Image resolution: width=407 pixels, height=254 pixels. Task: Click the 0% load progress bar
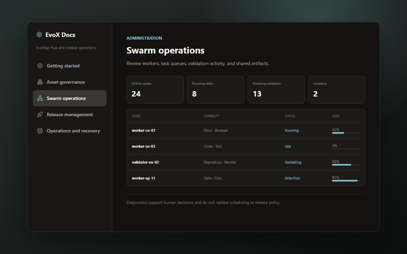[346, 149]
